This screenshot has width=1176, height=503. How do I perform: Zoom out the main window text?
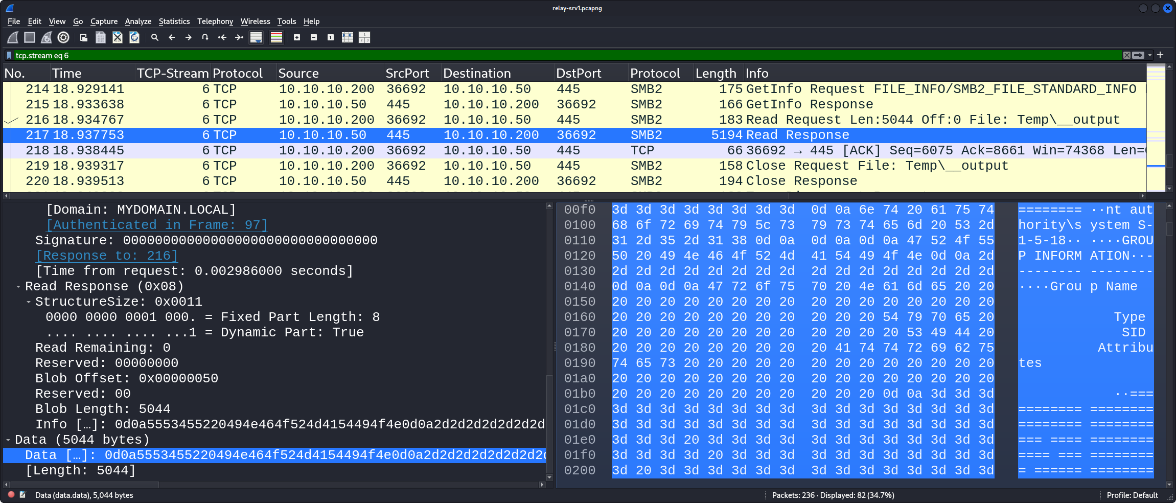[314, 37]
